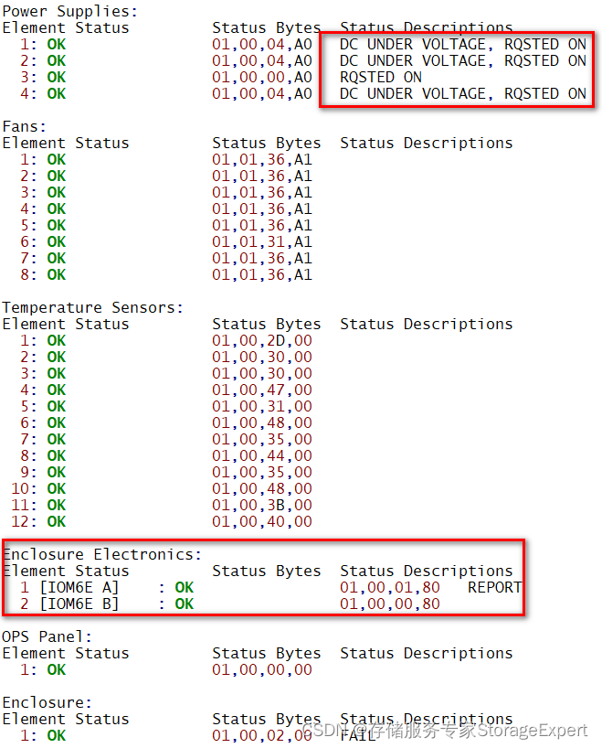The width and height of the screenshot is (602, 748).
Task: Click the 'Power Supplies:' section heading
Action: point(69,12)
